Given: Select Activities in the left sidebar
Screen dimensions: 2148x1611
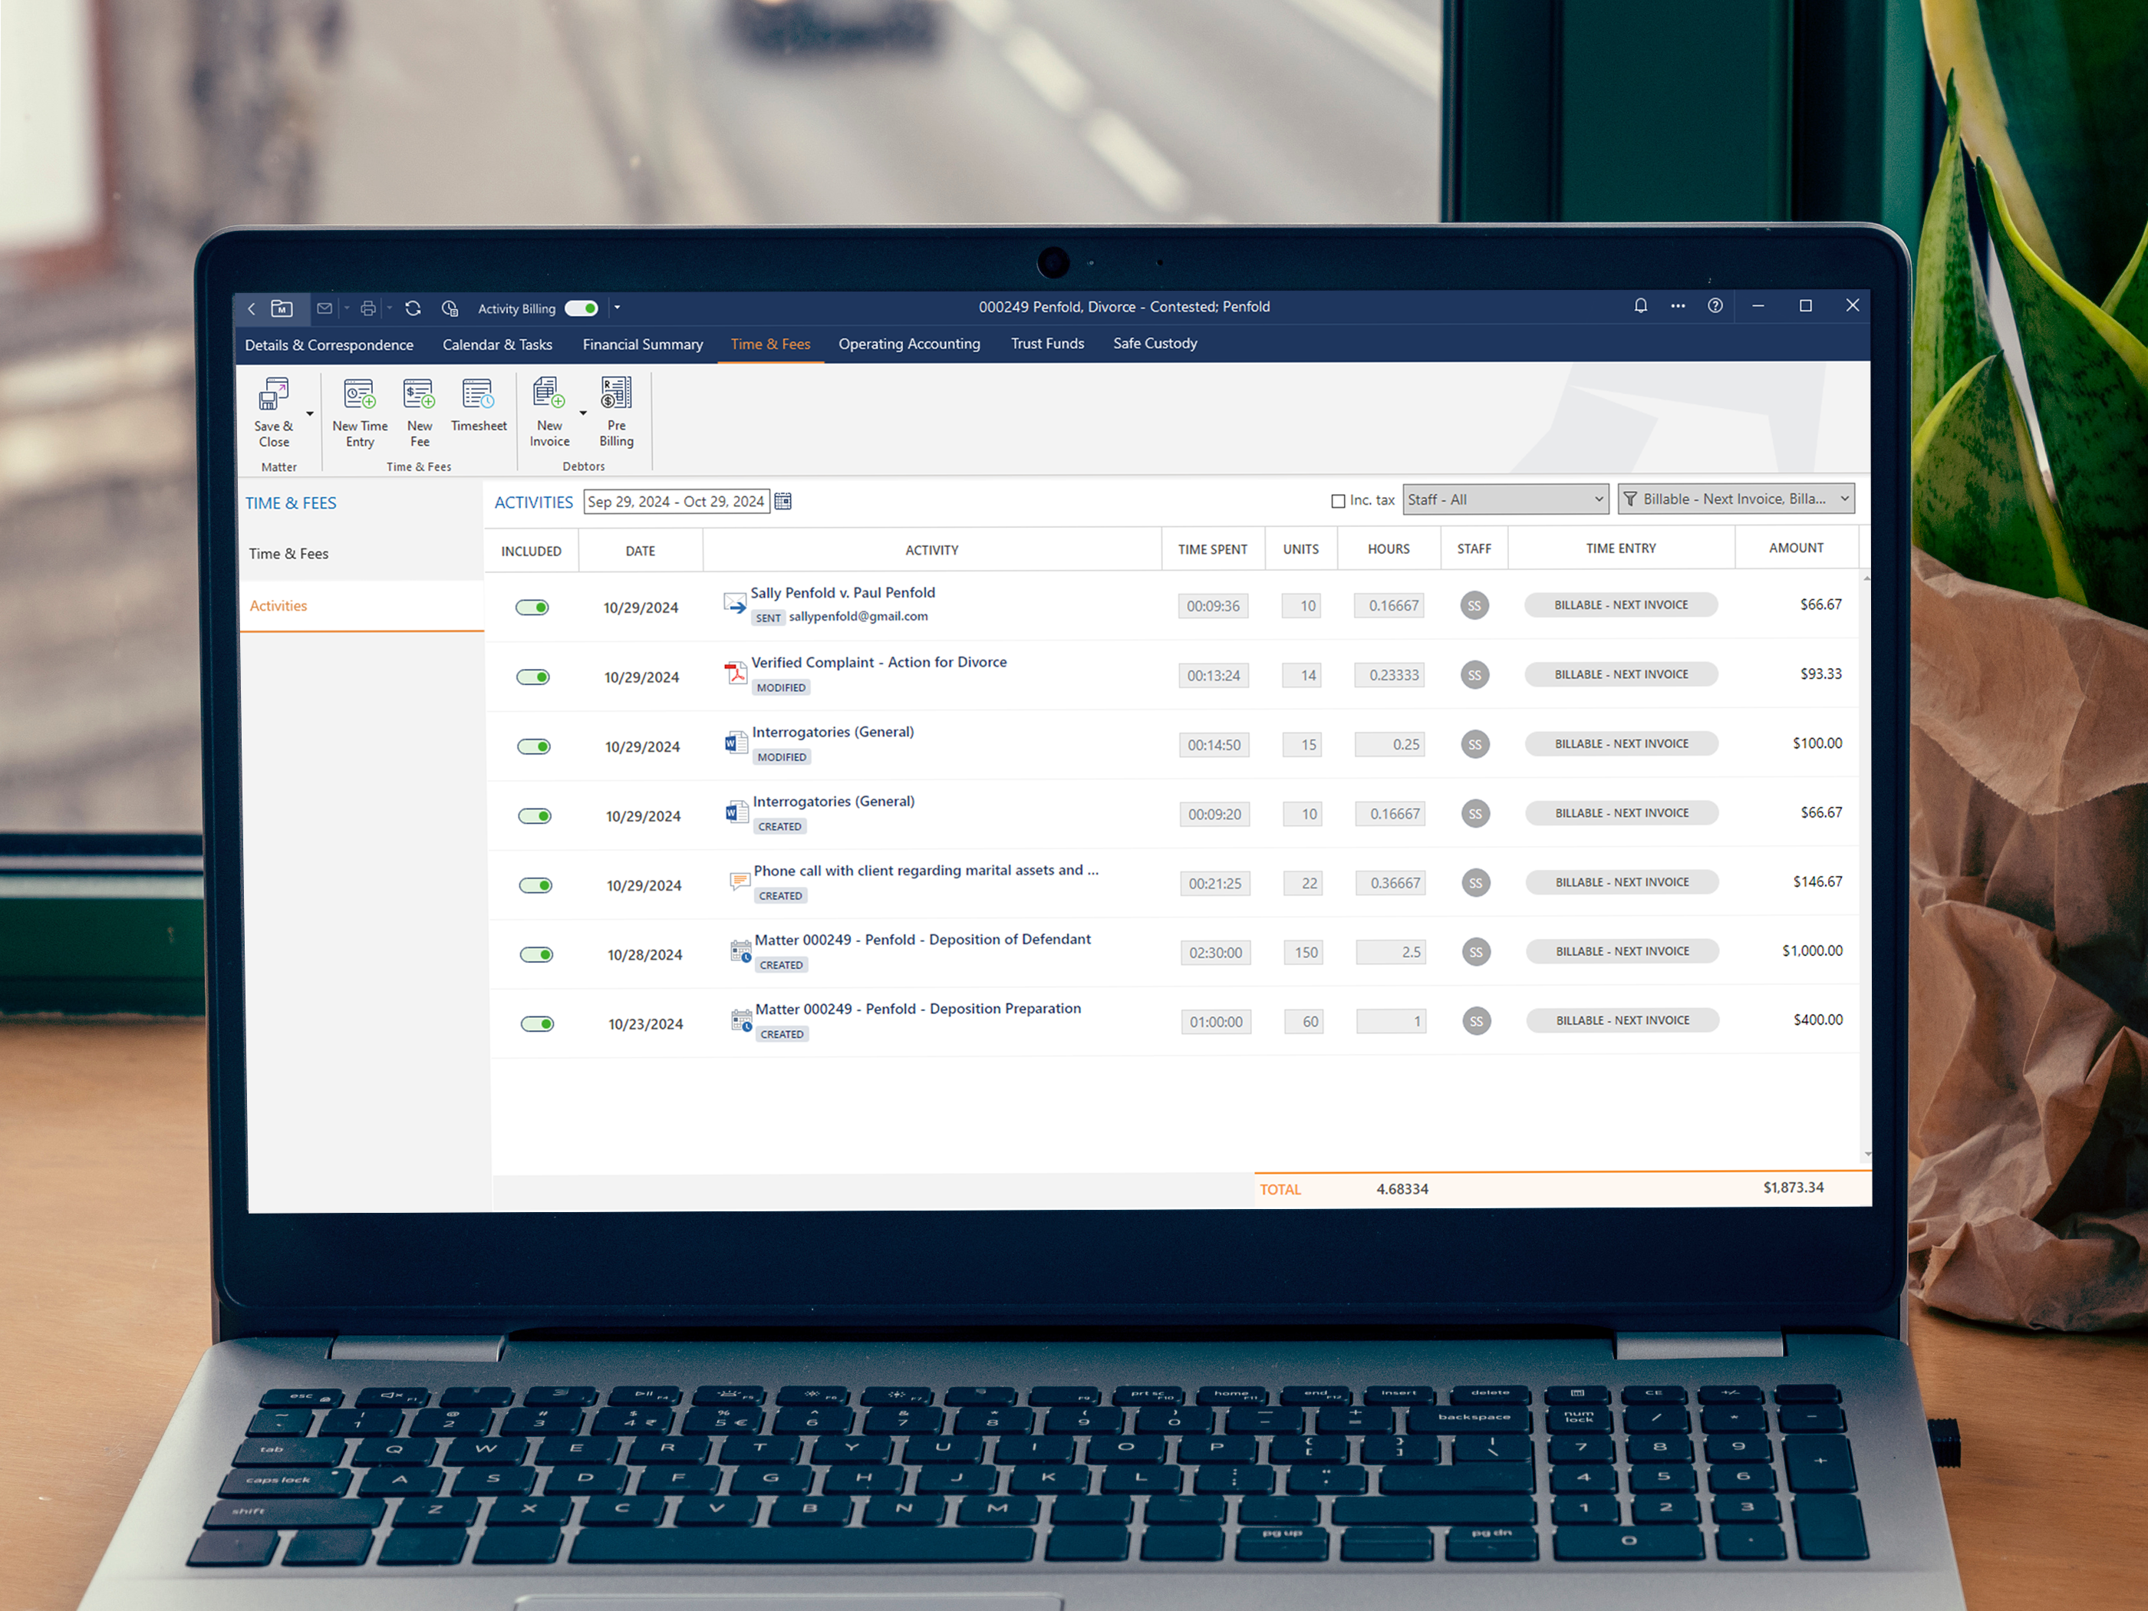Looking at the screenshot, I should pyautogui.click(x=278, y=605).
